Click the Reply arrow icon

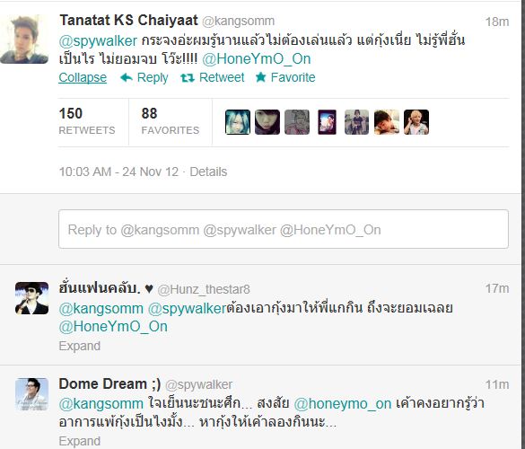tap(127, 78)
